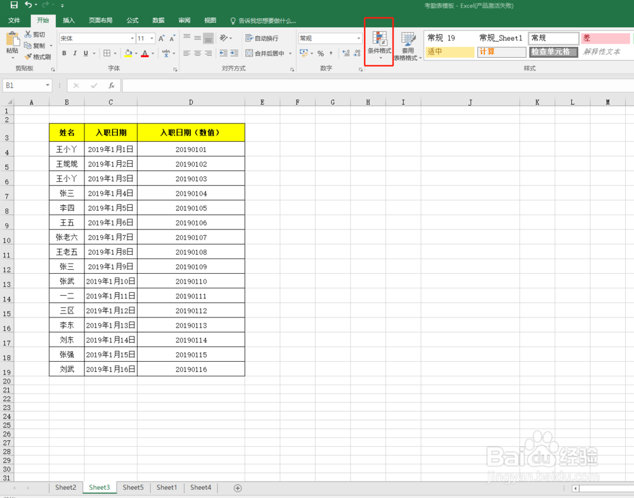Click the Select All corner triangle
Viewport: 634px width, 498px height.
click(x=9, y=102)
